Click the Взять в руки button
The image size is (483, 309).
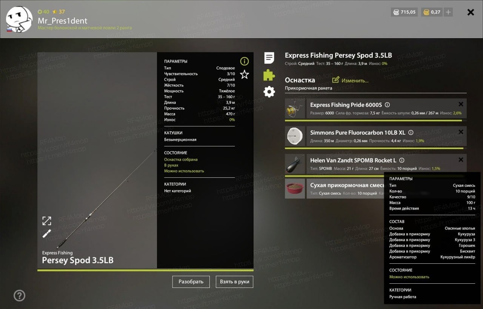pos(234,282)
